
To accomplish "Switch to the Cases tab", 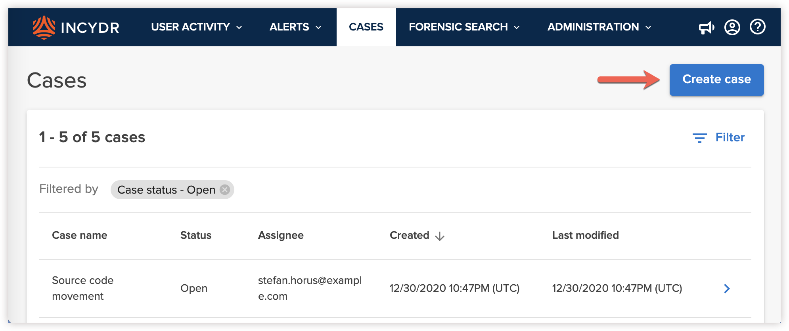I will [366, 27].
